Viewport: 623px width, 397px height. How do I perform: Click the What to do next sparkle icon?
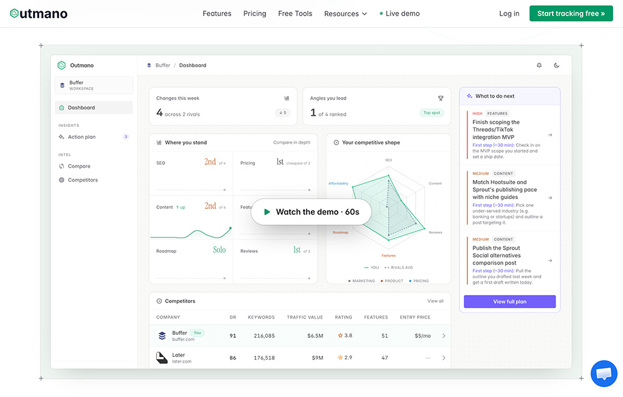click(469, 96)
